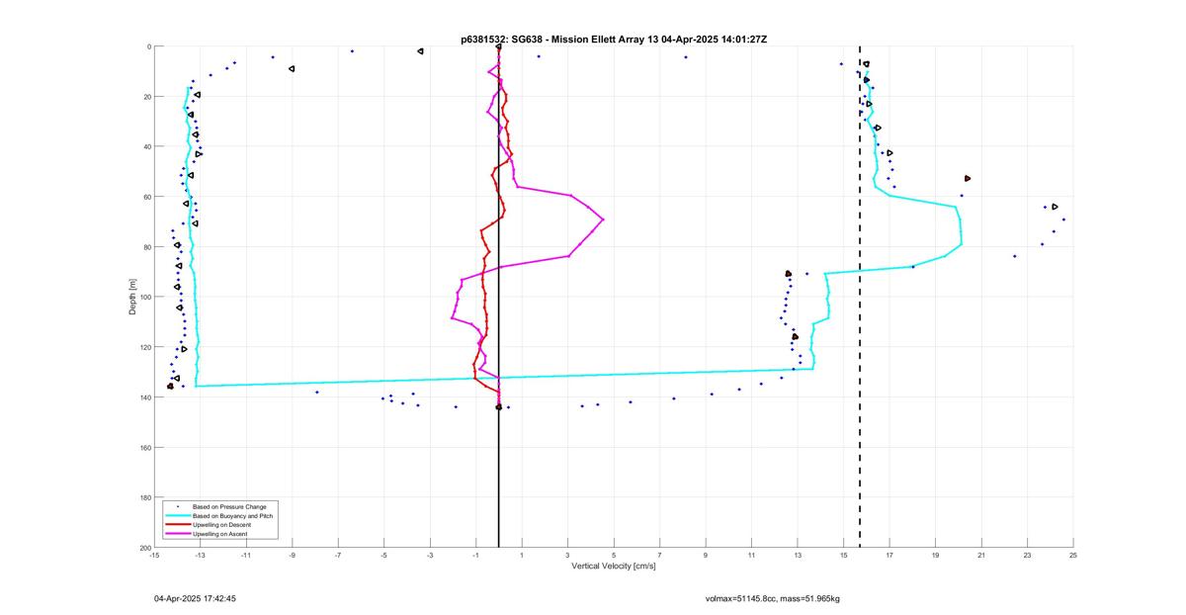
Task: Click x-axis tick label '19'
Action: click(935, 556)
